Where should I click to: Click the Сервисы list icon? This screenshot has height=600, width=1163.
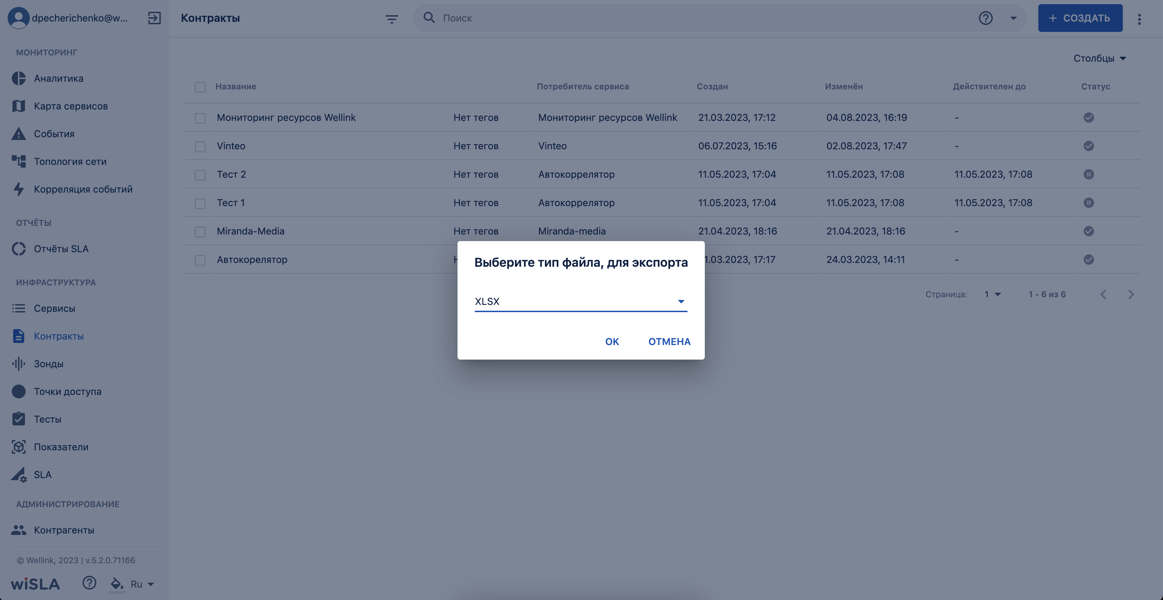click(x=18, y=308)
